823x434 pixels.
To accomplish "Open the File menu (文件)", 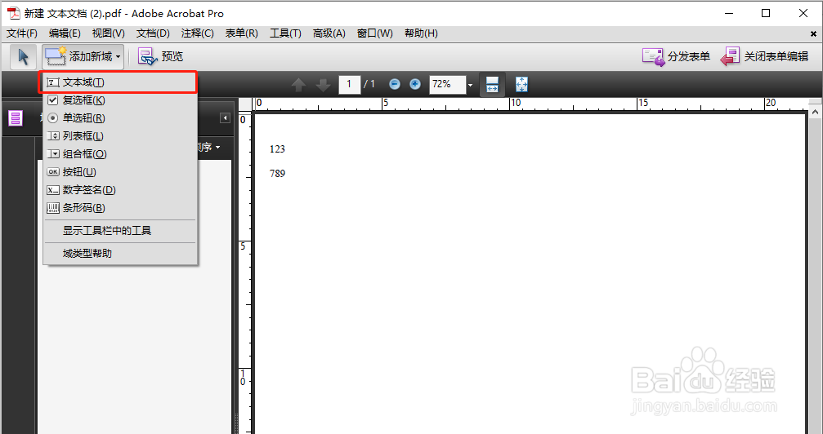I will pyautogui.click(x=22, y=33).
